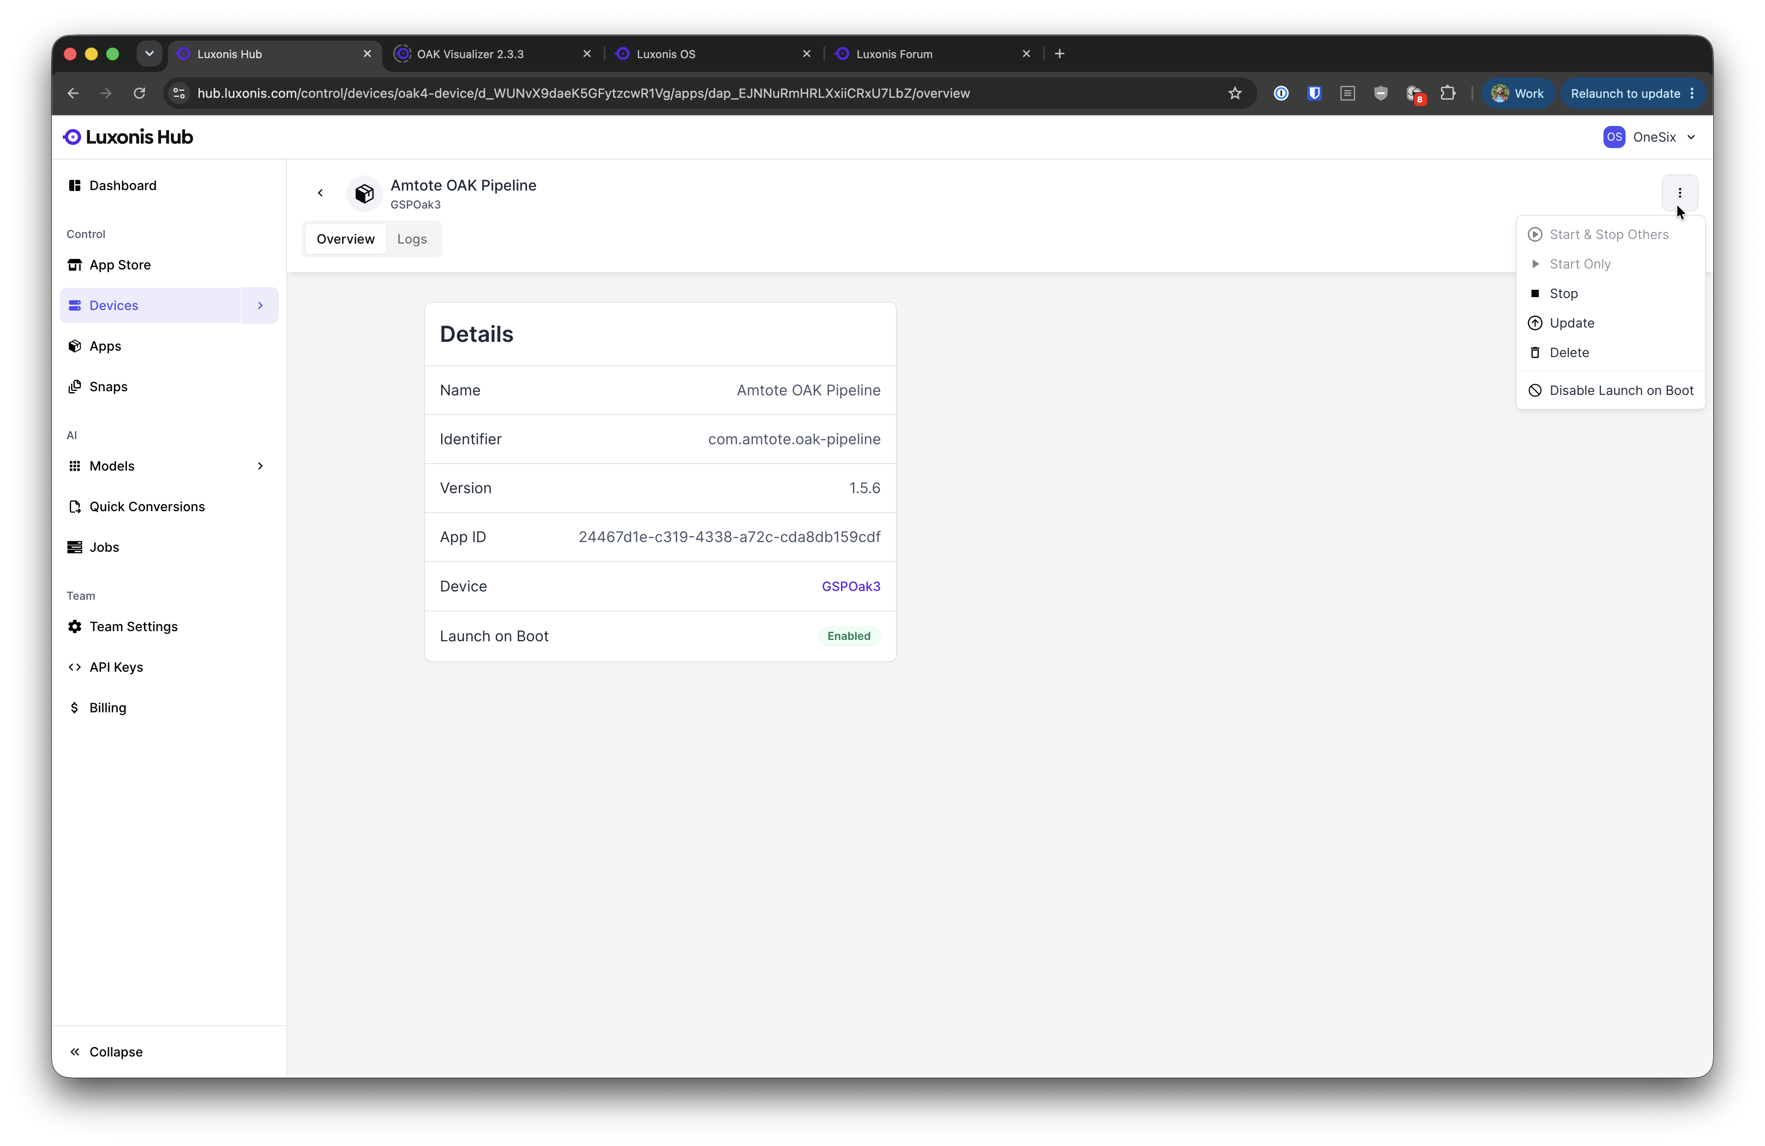Click the version value 1.5.6

tap(864, 488)
